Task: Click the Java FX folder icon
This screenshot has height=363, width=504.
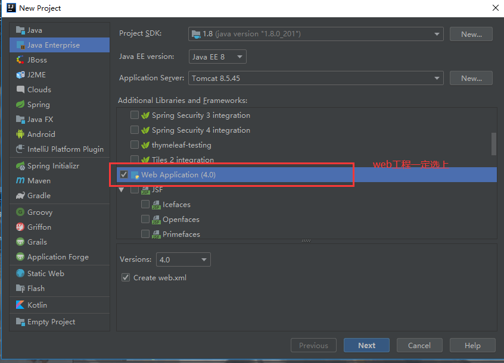Action: coord(20,120)
